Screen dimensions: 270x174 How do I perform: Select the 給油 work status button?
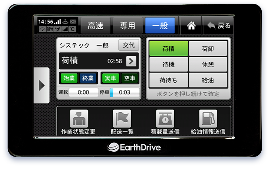point(208,80)
